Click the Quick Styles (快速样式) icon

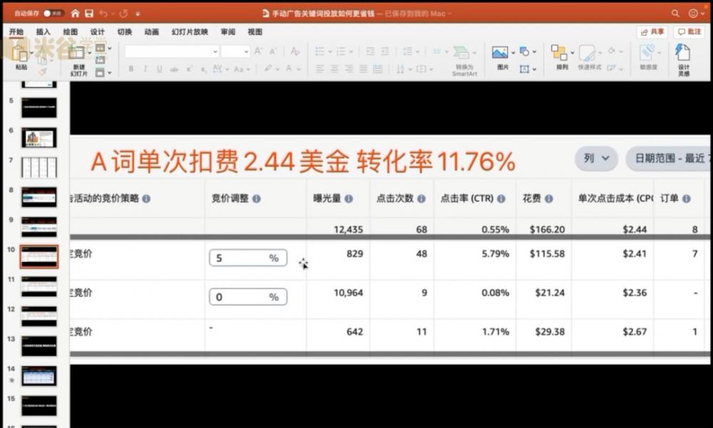[x=587, y=52]
